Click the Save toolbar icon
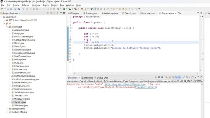Viewport: 210px width, 118px height. pyautogui.click(x=8, y=9)
